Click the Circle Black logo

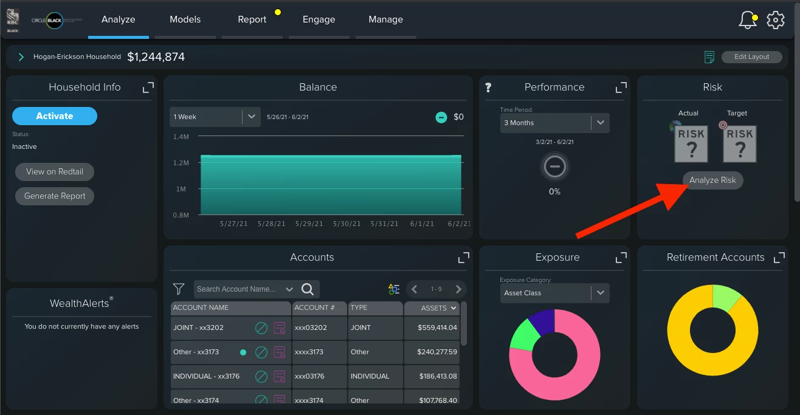click(x=56, y=19)
